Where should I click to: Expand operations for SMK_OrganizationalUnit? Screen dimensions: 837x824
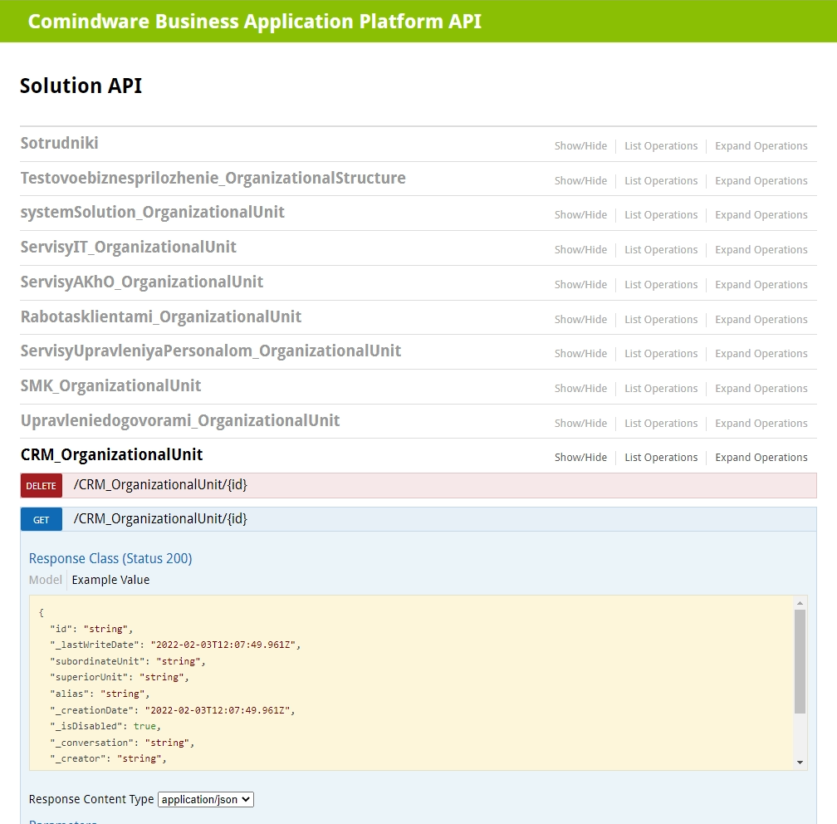point(761,388)
